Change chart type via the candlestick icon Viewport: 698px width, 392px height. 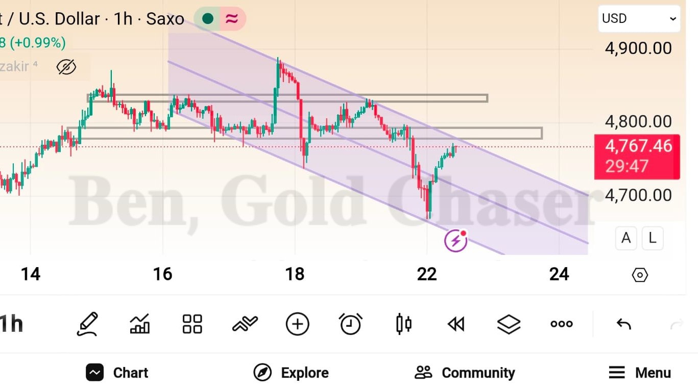[x=403, y=324]
